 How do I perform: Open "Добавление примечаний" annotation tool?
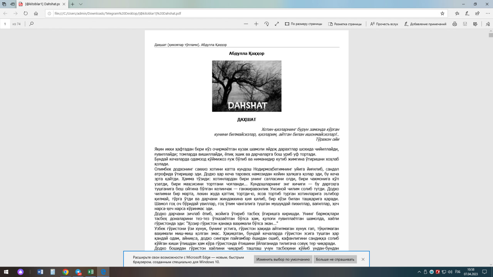pyautogui.click(x=425, y=24)
